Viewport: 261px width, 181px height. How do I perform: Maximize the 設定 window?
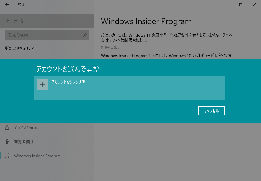point(241,5)
